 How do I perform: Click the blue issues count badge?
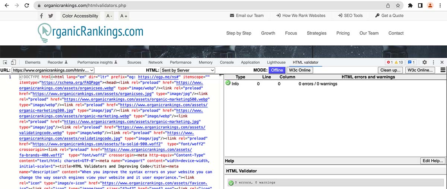pos(412,63)
